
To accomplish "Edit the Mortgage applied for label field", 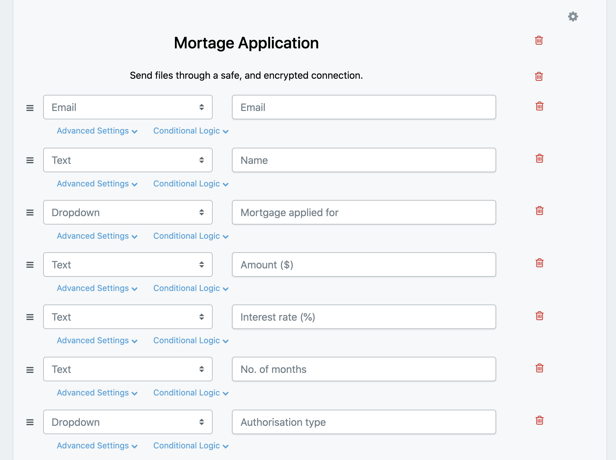I will [364, 212].
